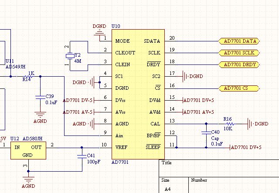Viewport: 279px width, 193px height.
Task: Click the DRDY pin name inside U10
Action: coord(153,64)
